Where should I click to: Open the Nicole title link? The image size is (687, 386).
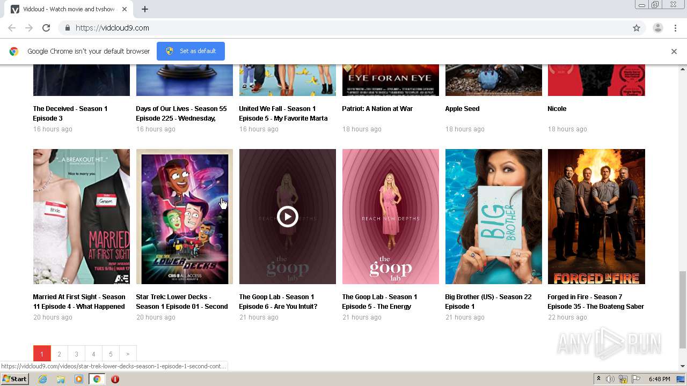(x=557, y=109)
